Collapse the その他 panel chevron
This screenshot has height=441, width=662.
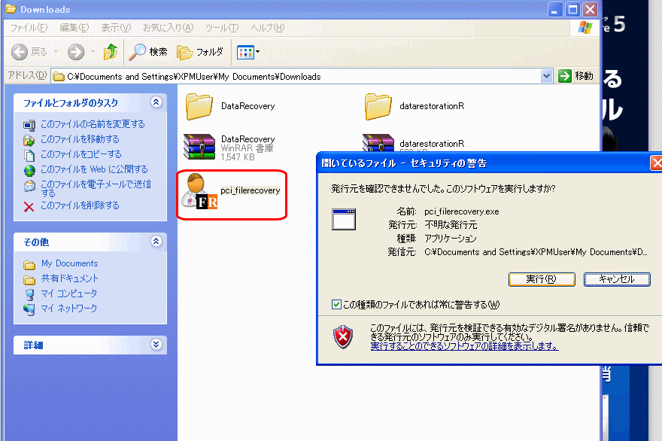click(156, 242)
